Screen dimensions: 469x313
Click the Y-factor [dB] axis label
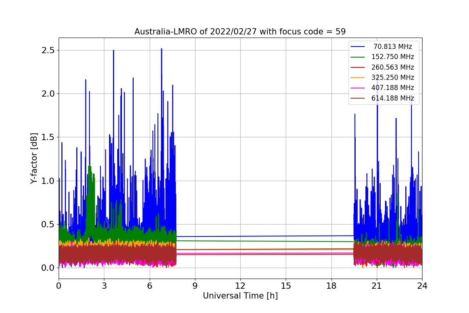tap(34, 158)
